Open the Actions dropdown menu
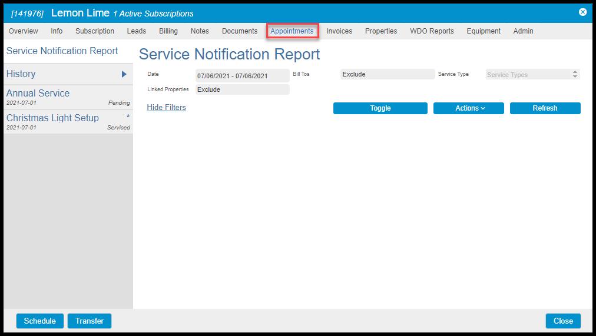Viewport: 596px width, 336px height. (x=468, y=108)
